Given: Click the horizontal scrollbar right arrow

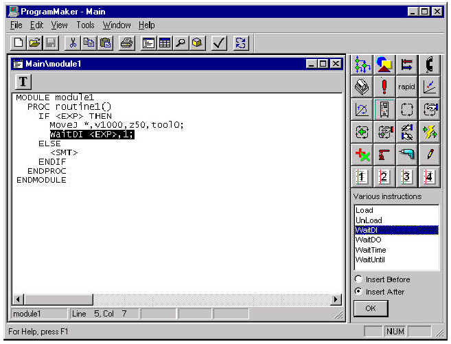Looking at the screenshot, I should (x=336, y=299).
